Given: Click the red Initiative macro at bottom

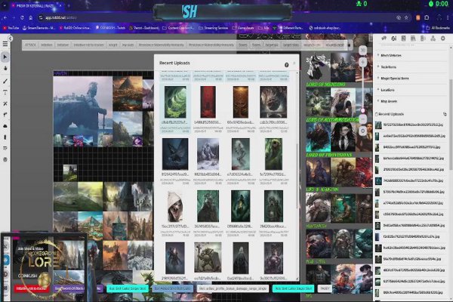Looking at the screenshot, I should (31, 288).
